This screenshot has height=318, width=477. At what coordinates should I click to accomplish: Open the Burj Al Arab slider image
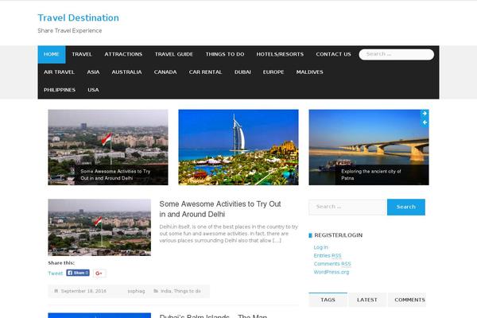238,147
